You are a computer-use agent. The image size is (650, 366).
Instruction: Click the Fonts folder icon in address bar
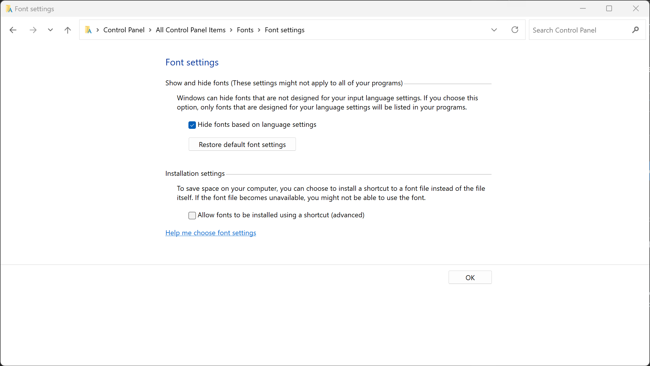tap(88, 30)
